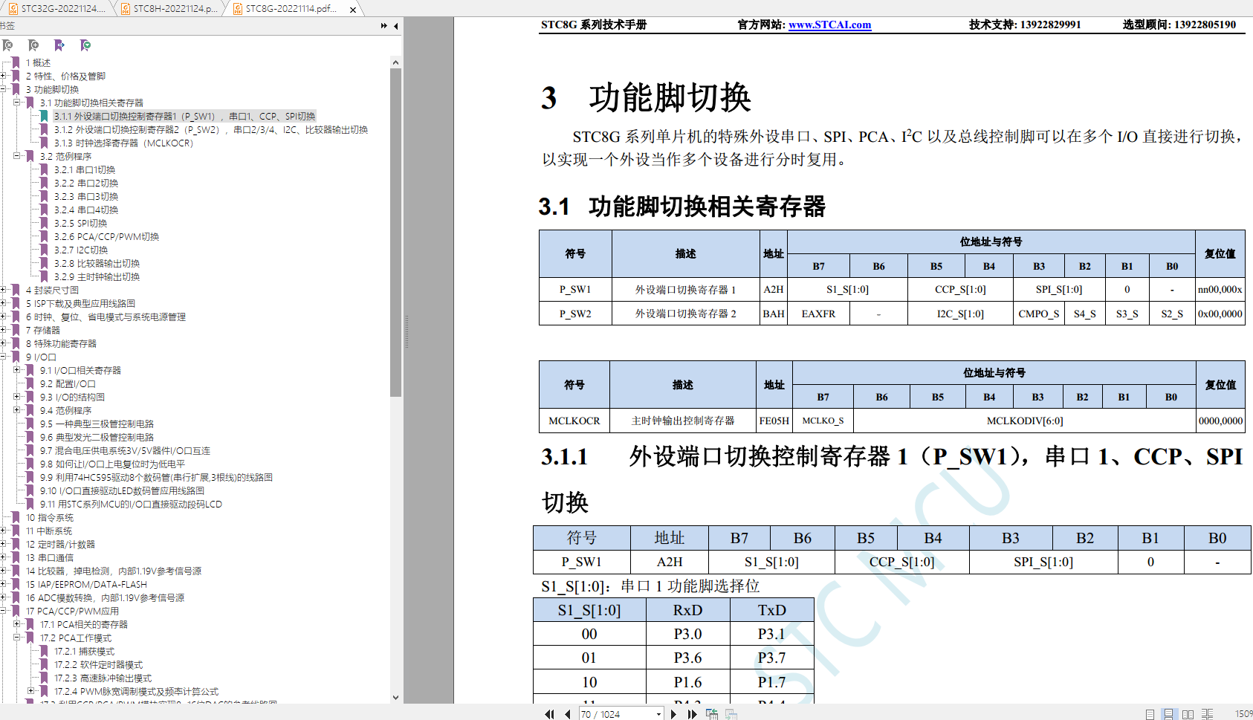
Task: Switch to the STC8H-20221124 PDF tab
Action: coord(169,9)
